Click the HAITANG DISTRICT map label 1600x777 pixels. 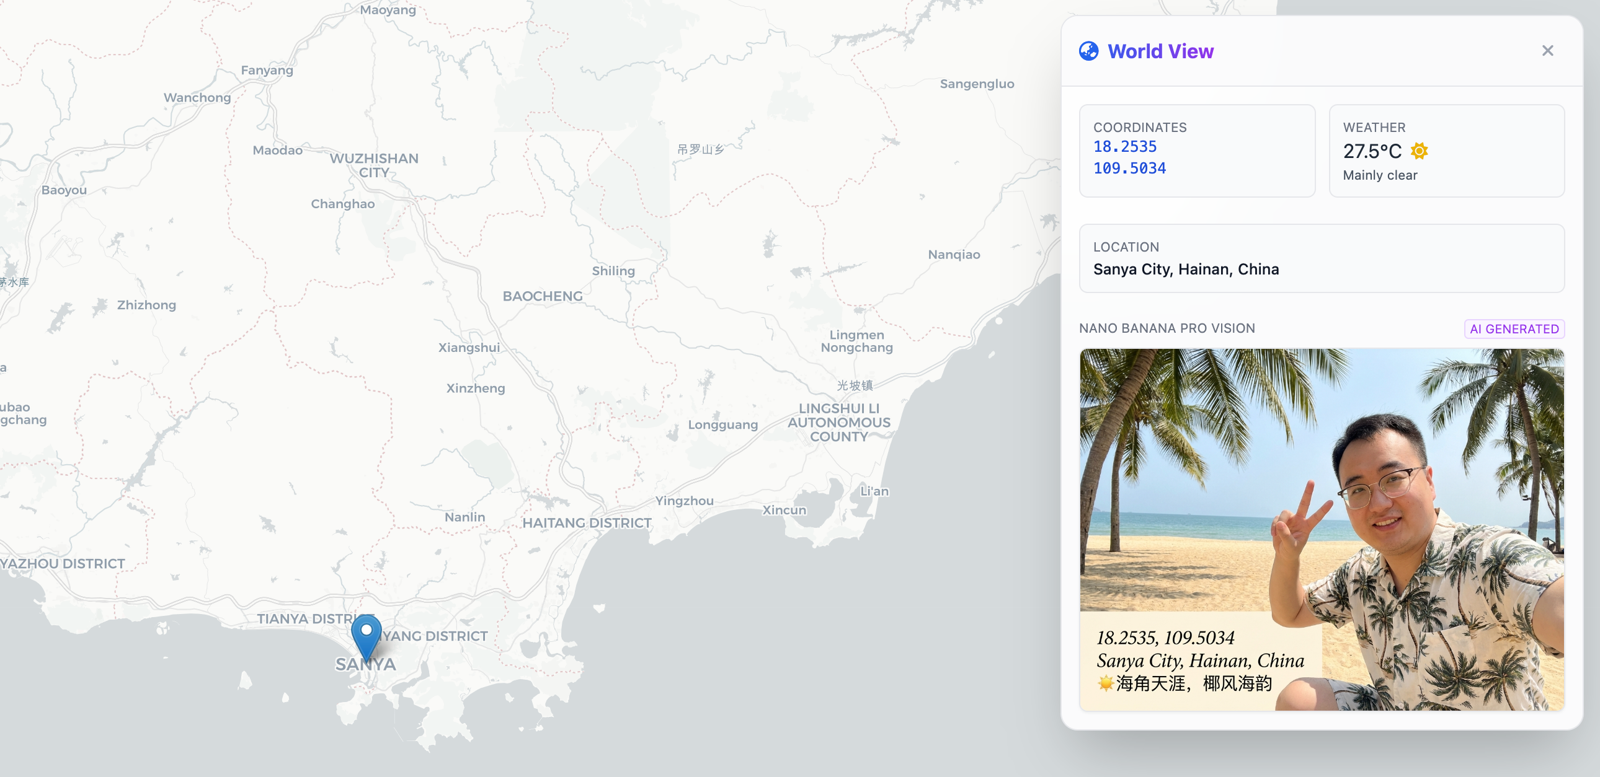point(586,522)
